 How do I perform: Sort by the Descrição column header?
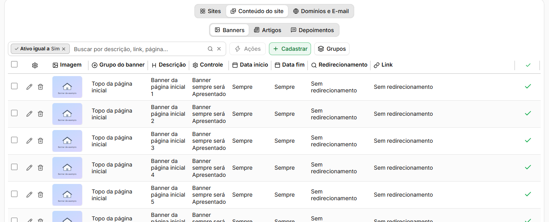pyautogui.click(x=169, y=65)
